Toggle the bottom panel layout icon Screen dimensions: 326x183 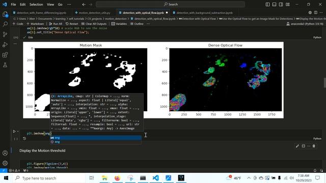(x=274, y=5)
